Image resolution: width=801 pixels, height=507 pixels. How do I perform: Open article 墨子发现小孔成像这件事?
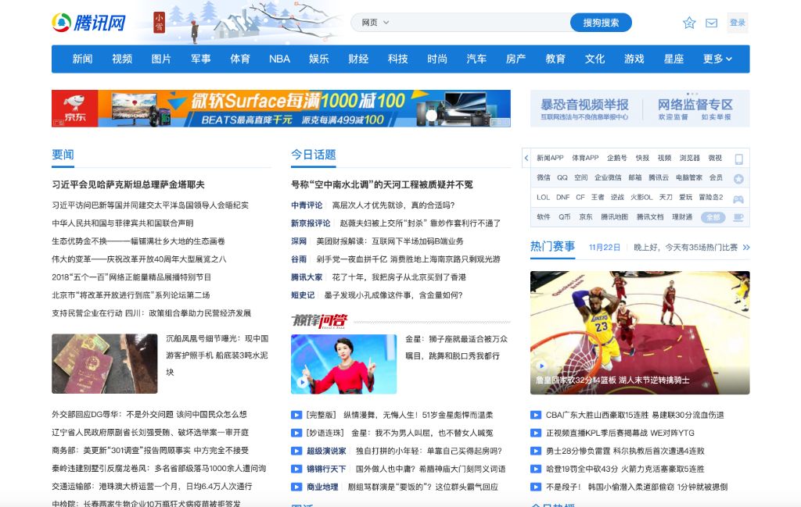[393, 295]
